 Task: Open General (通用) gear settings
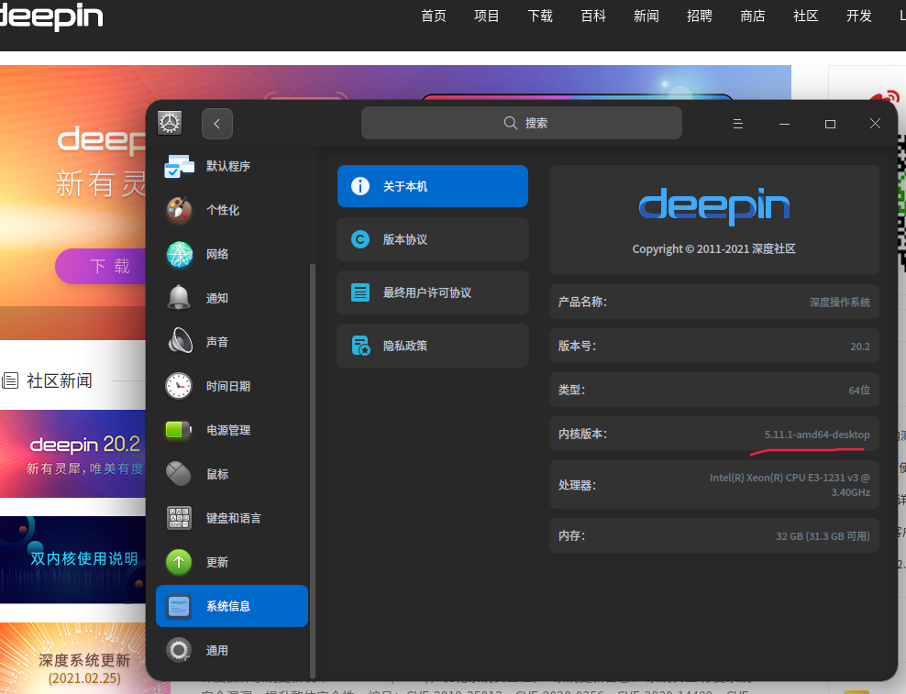pyautogui.click(x=179, y=650)
